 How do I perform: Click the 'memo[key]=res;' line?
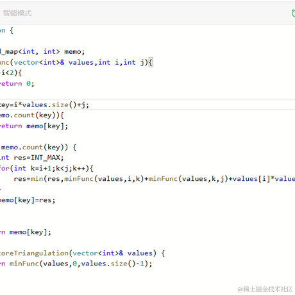click(x=28, y=200)
